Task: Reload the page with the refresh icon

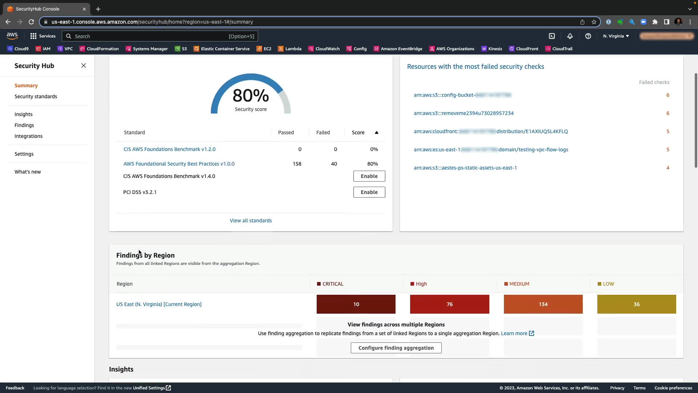Action: coord(31,22)
